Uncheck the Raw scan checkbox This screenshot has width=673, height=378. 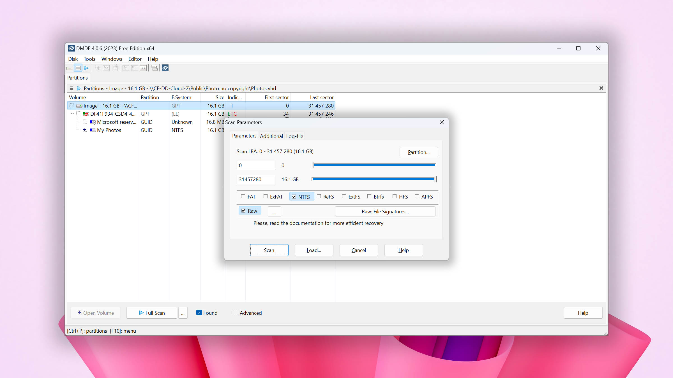click(x=243, y=211)
